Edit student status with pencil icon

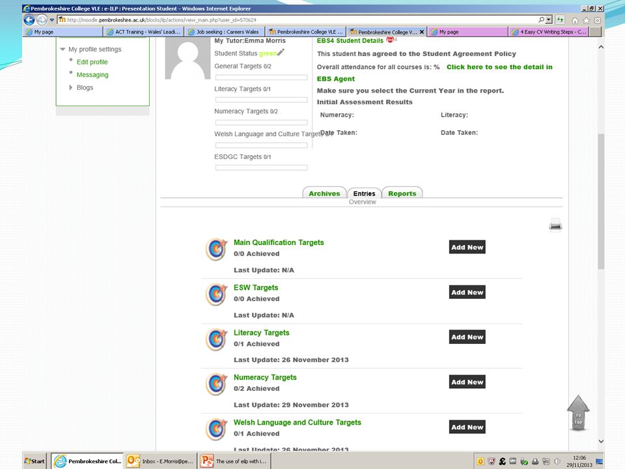[281, 52]
